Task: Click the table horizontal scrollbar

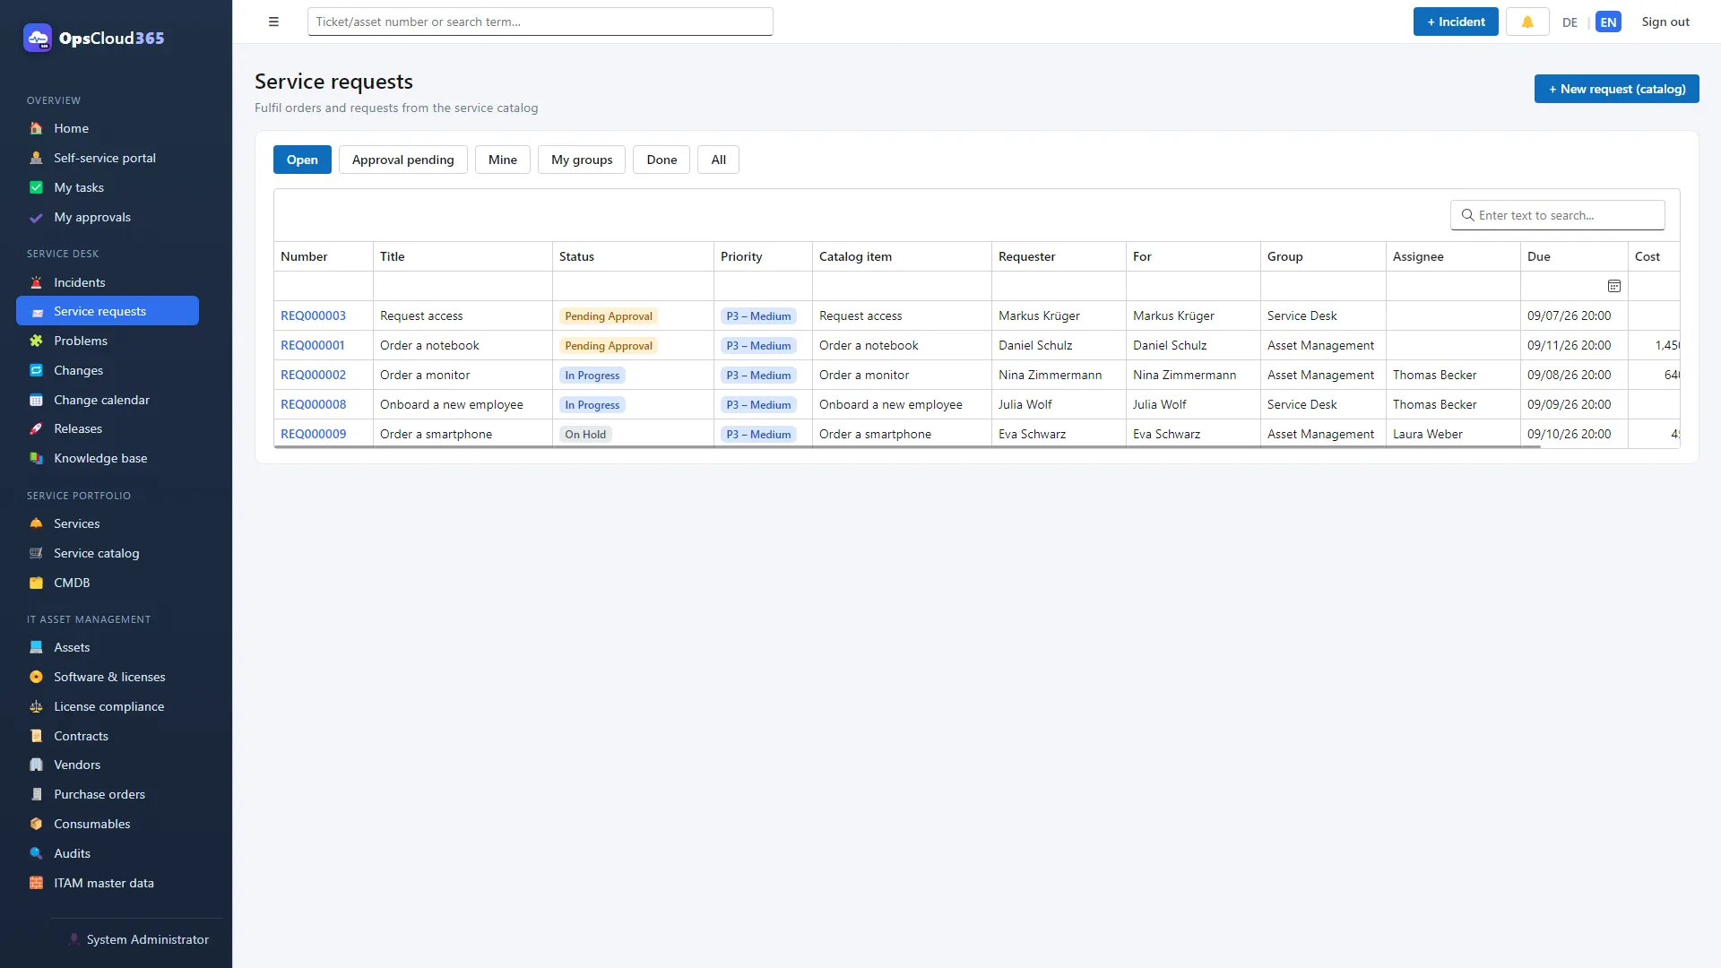Action: (907, 446)
